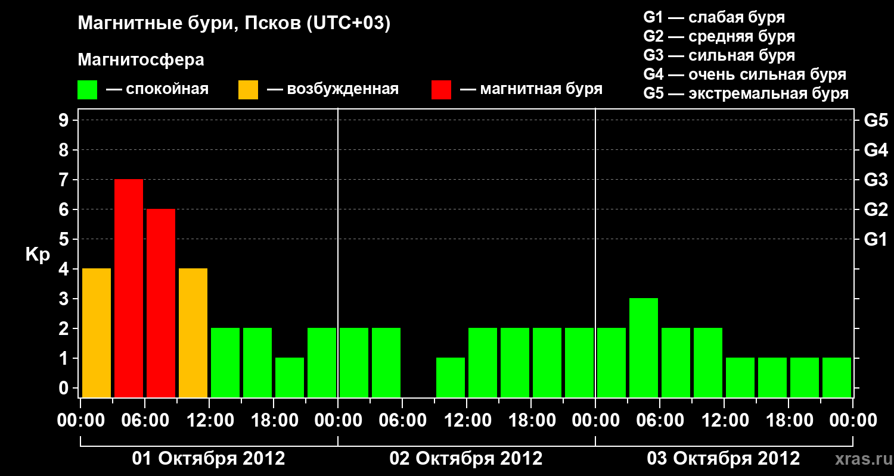Select the orange Kp 4 bar ending at 12:00 on 01 October
Viewport: 894px width, 476px height.
[193, 333]
